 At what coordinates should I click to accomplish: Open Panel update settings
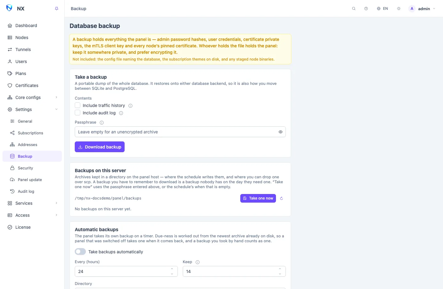pyautogui.click(x=32, y=180)
